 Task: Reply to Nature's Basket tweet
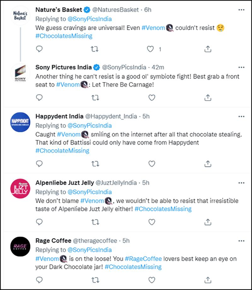pos(39,49)
